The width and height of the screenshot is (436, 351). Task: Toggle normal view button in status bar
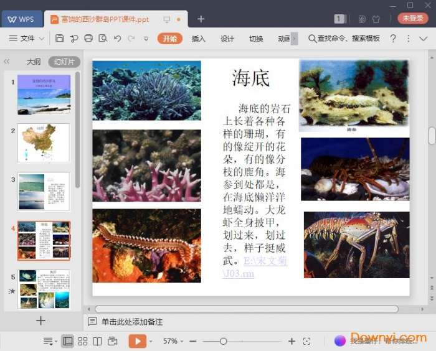(67, 341)
